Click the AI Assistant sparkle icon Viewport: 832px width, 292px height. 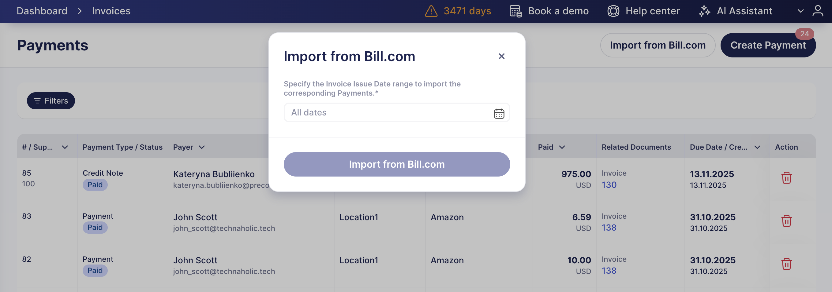pos(704,11)
